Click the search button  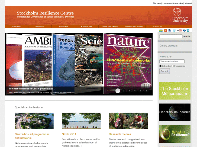pyautogui.click(x=186, y=36)
